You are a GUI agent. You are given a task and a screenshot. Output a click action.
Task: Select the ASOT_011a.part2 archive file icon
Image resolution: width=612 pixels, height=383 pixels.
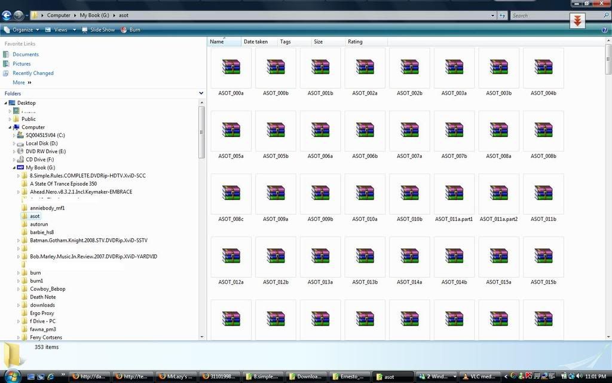499,193
